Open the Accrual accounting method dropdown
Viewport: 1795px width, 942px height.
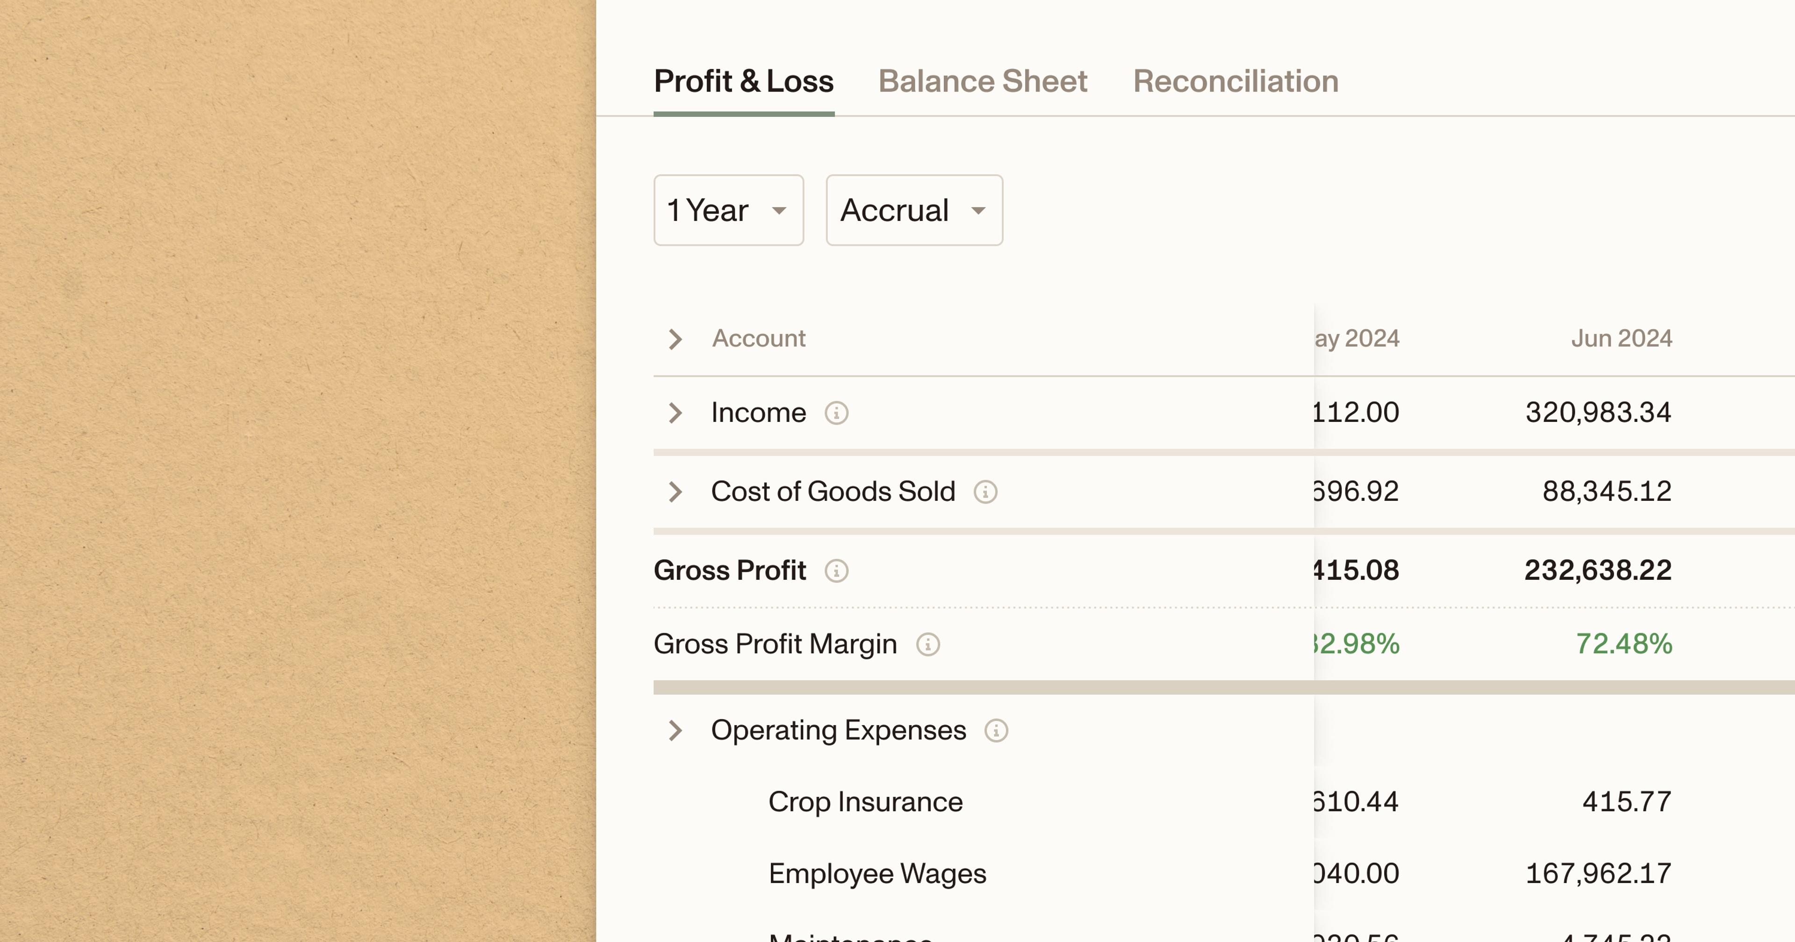click(x=913, y=210)
